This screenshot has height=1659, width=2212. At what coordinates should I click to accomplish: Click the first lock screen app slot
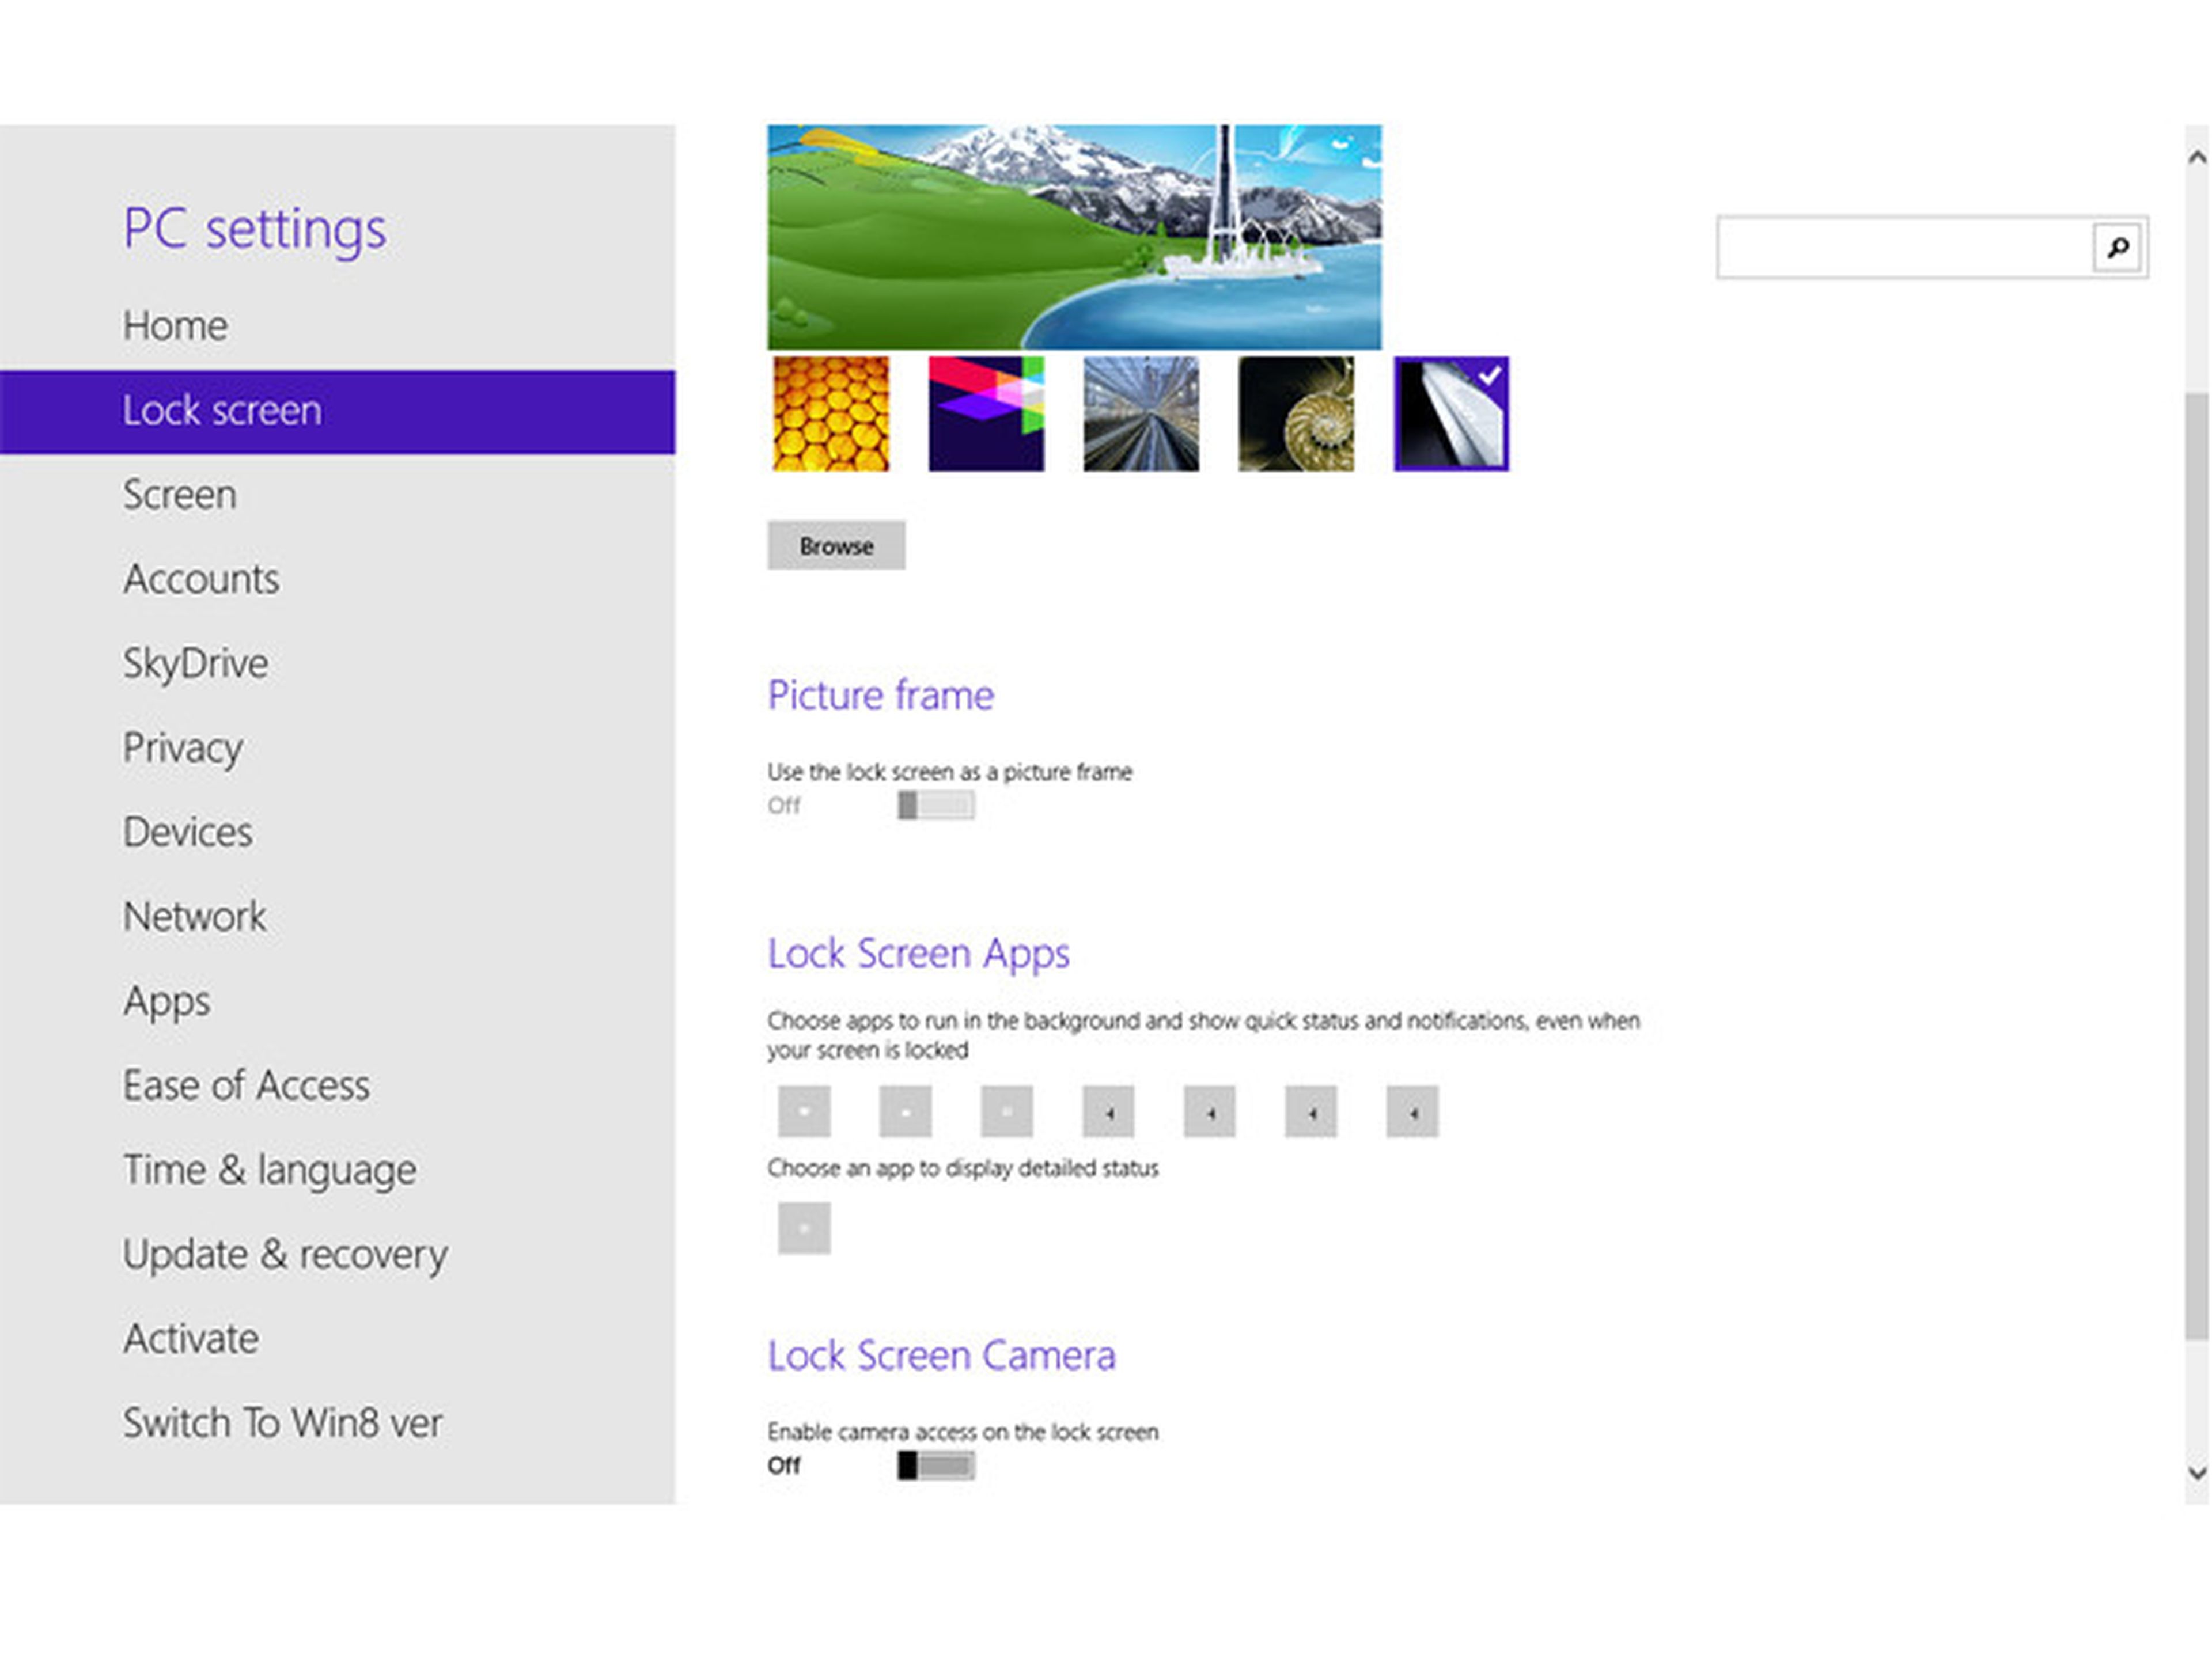(804, 1110)
